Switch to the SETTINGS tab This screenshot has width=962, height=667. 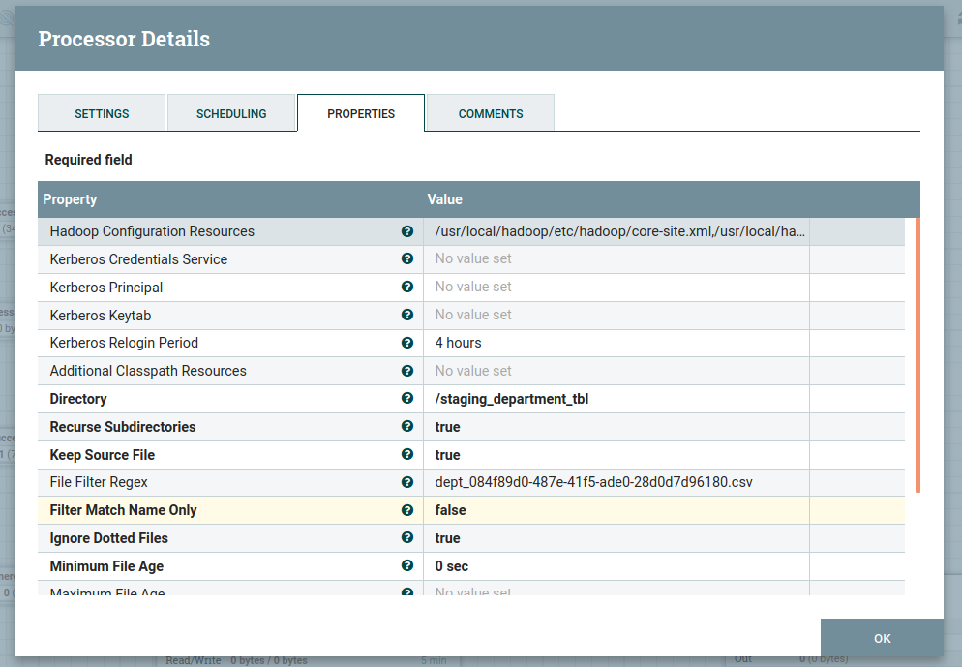102,112
